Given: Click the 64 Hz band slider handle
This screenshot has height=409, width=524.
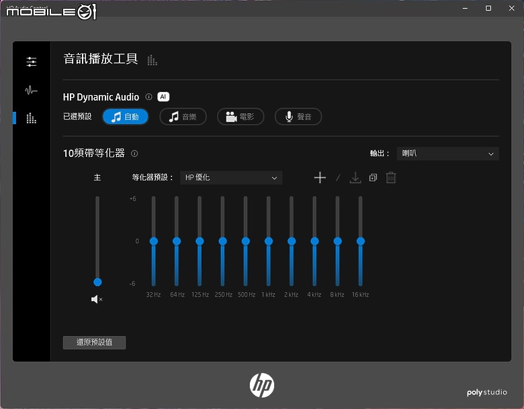Looking at the screenshot, I should (x=177, y=241).
